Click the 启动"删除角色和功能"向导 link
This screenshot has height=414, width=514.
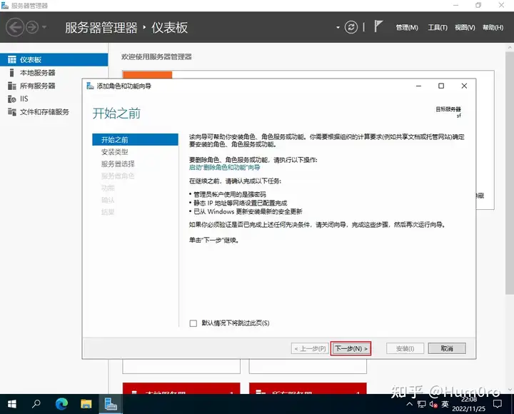tap(224, 168)
